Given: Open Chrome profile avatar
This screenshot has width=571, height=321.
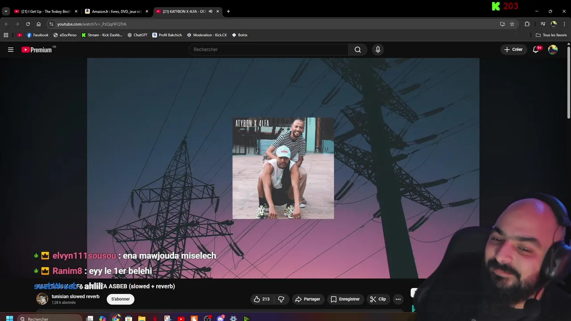Looking at the screenshot, I should 554,24.
